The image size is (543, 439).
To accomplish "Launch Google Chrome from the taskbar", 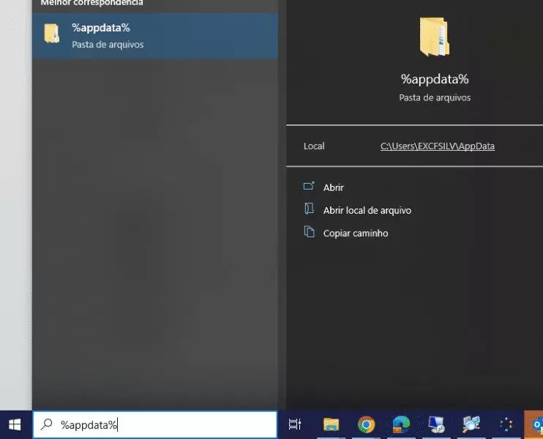I will pos(366,424).
